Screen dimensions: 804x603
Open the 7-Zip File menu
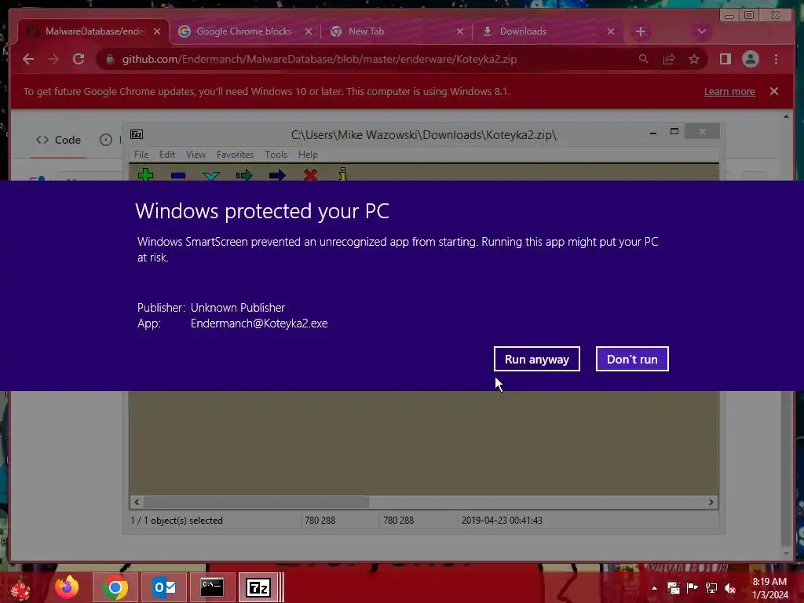tap(141, 155)
